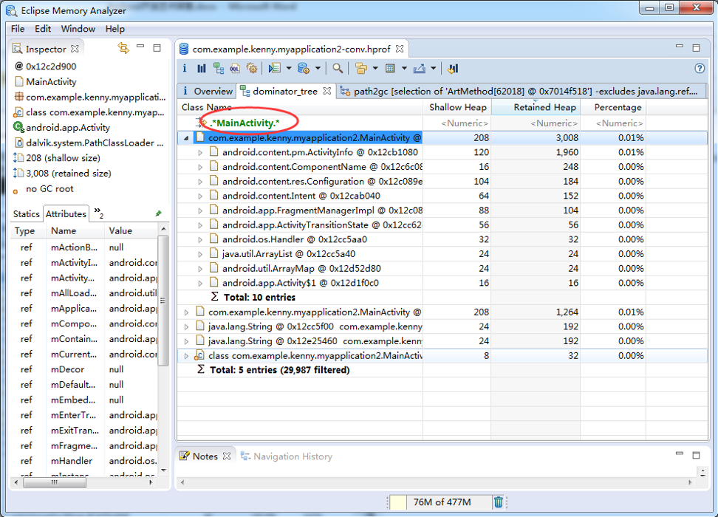Viewport: 718px width, 517px height.
Task: Expand android.content.pm.ActivityInfo node
Action: point(200,152)
